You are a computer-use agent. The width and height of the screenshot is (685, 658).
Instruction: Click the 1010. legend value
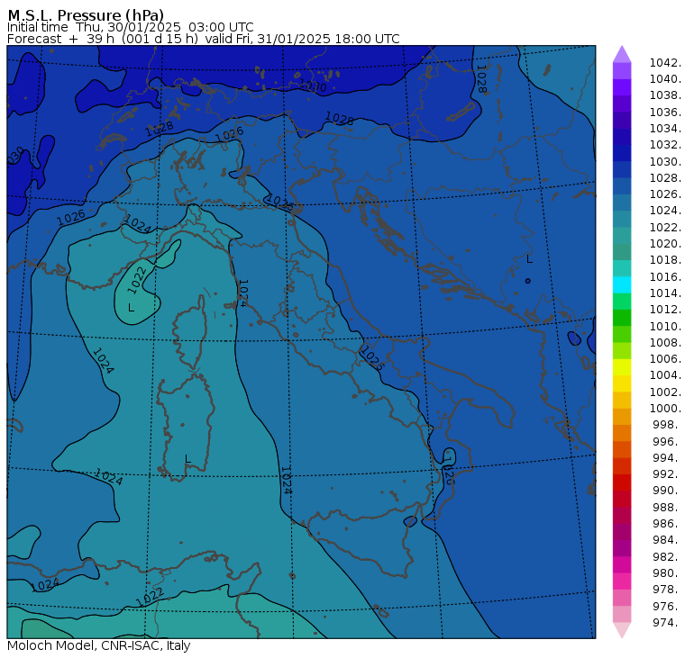pos(665,326)
